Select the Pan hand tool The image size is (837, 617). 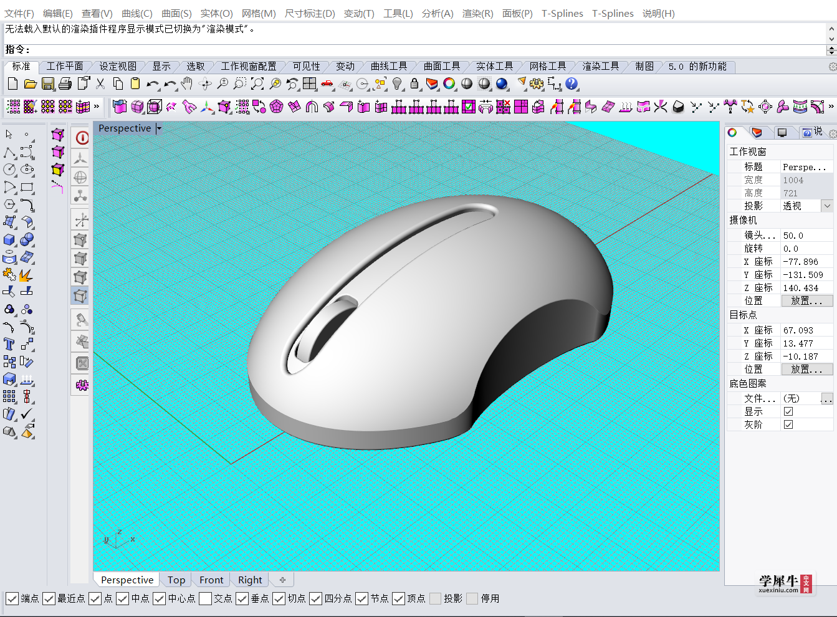(x=187, y=84)
